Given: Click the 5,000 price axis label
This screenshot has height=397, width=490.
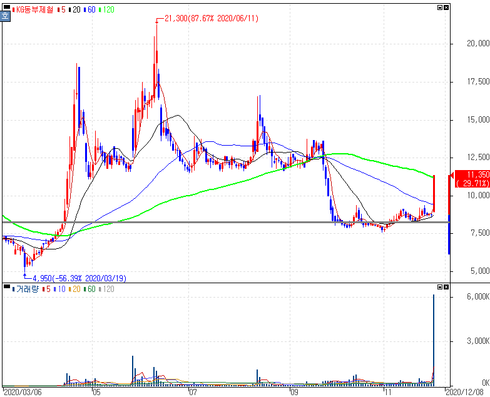Looking at the screenshot, I should click(480, 271).
